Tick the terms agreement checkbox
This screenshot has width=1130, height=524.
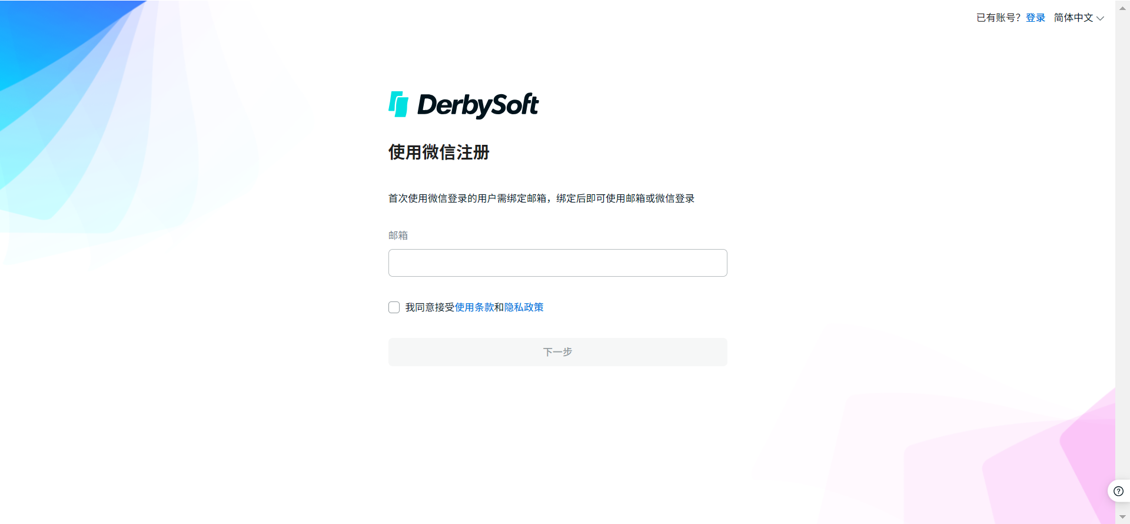(394, 307)
